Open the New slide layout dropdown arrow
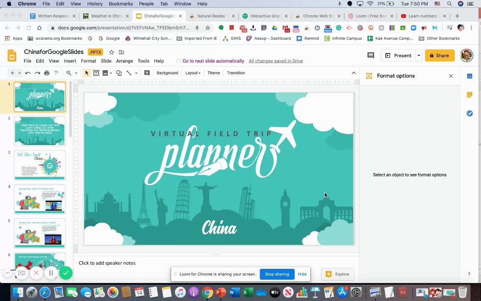 [19, 73]
